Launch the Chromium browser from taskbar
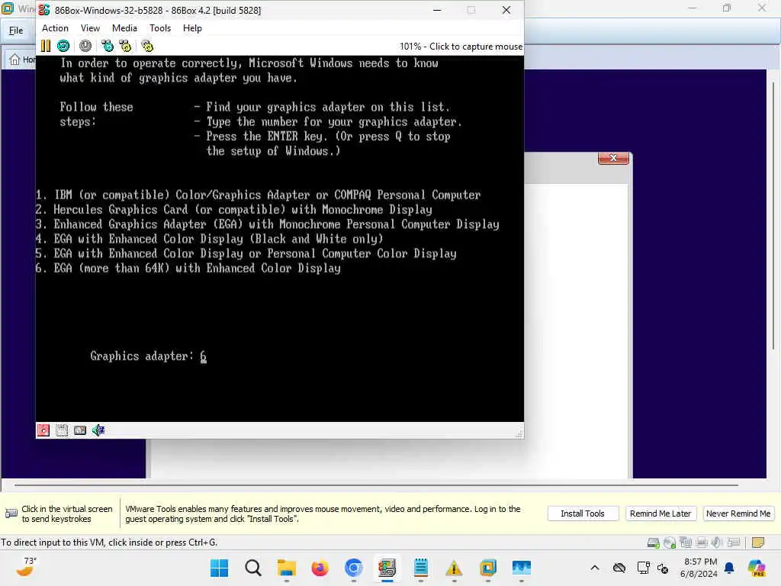The height and width of the screenshot is (586, 781). (354, 568)
